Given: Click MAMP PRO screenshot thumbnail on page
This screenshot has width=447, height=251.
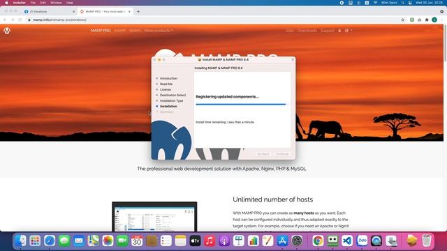Looking at the screenshot, I should pyautogui.click(x=154, y=217).
